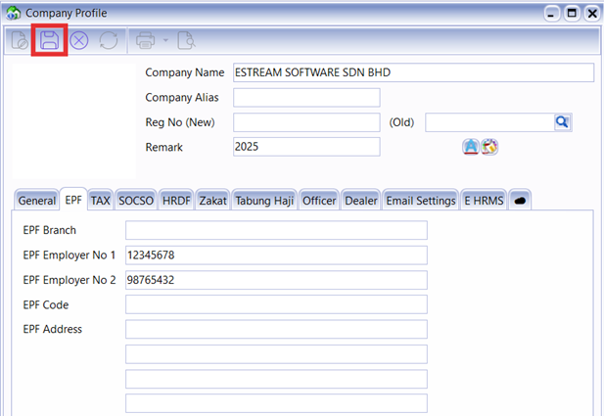Image resolution: width=604 pixels, height=416 pixels.
Task: Click the Print icon in the toolbar
Action: click(146, 41)
